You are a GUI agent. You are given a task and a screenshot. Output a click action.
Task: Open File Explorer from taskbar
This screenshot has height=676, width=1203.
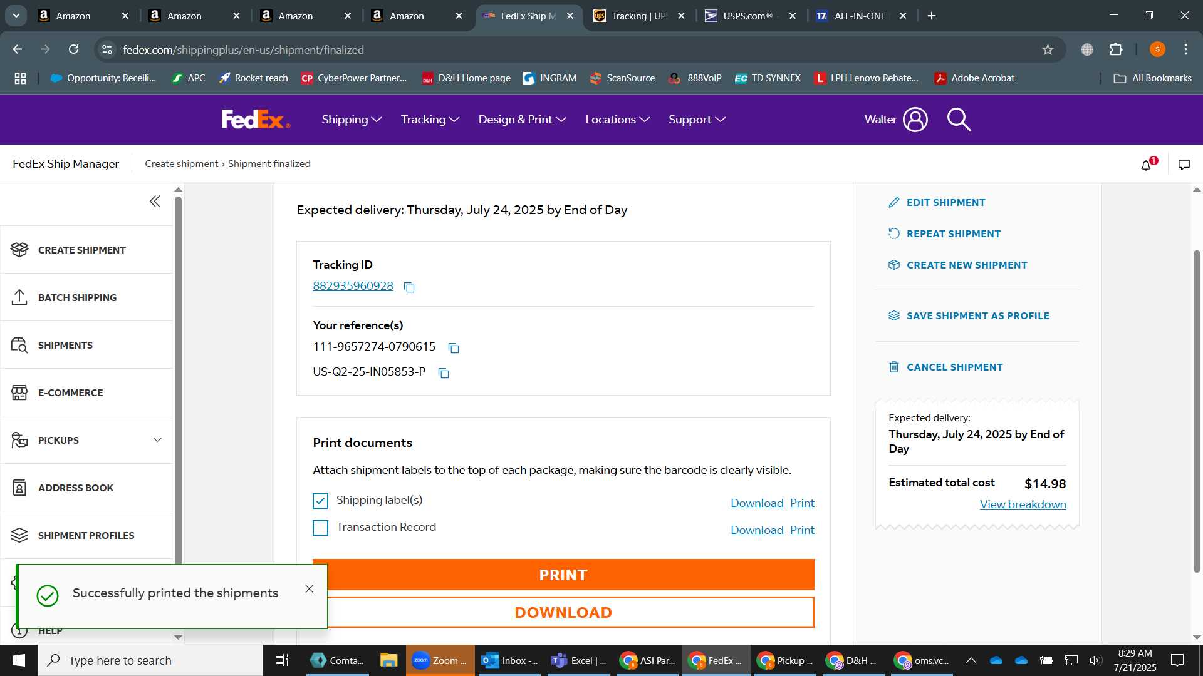click(388, 660)
